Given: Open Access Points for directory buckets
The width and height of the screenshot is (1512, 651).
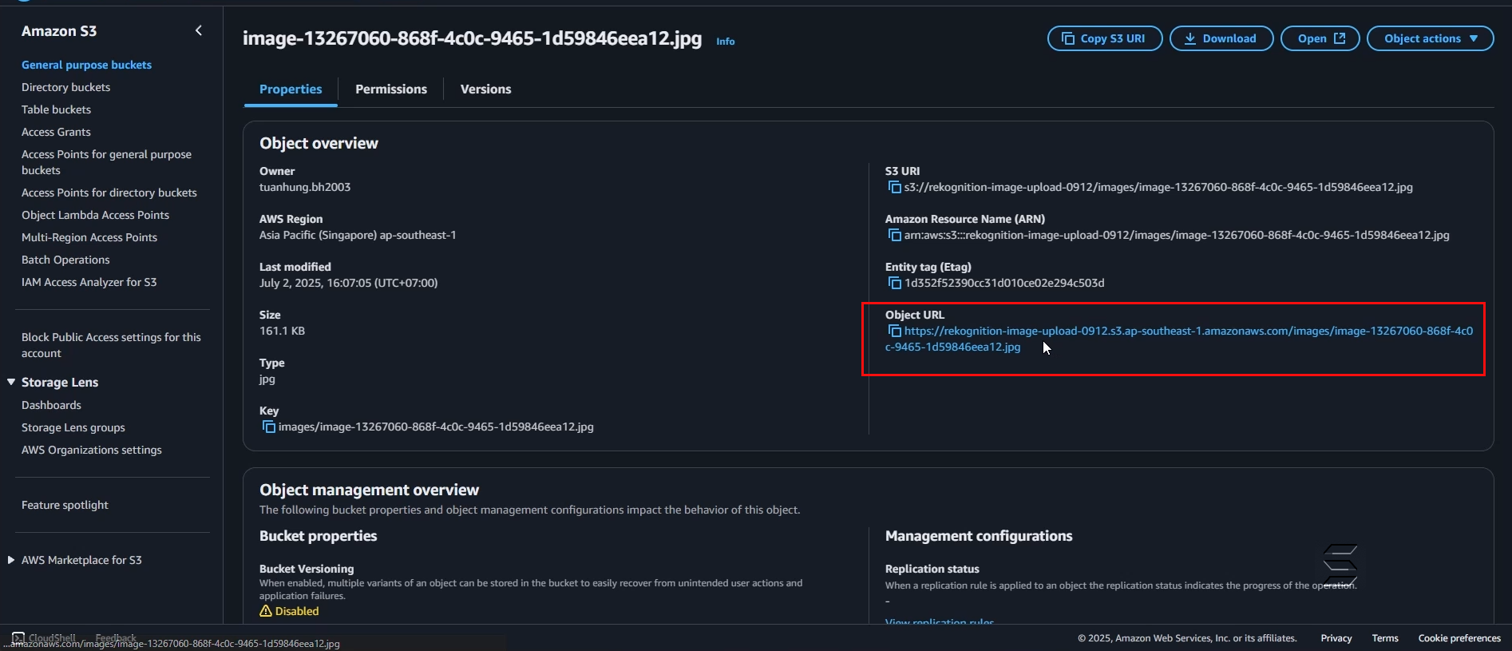Looking at the screenshot, I should [109, 193].
